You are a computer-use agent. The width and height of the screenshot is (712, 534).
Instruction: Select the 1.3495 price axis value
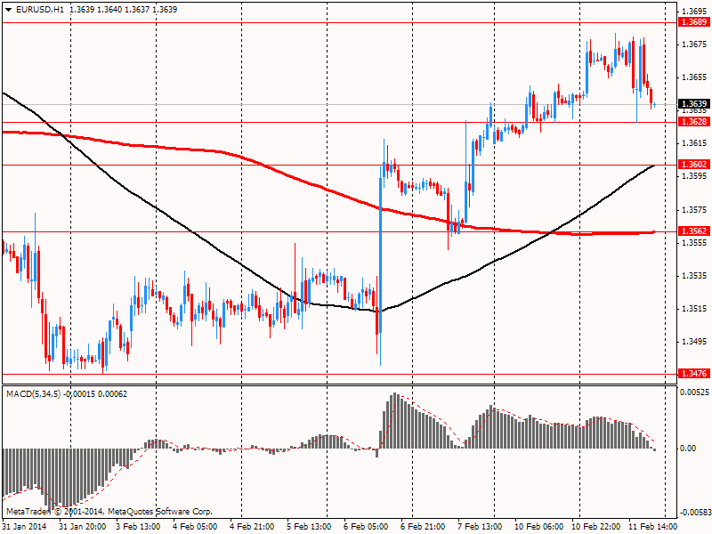[694, 342]
